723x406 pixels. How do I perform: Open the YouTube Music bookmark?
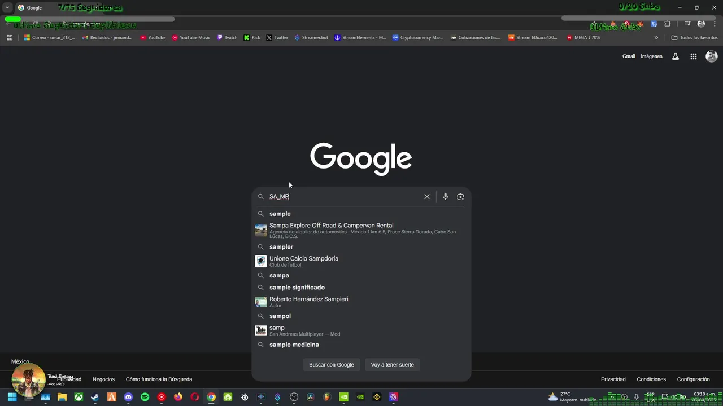[191, 38]
